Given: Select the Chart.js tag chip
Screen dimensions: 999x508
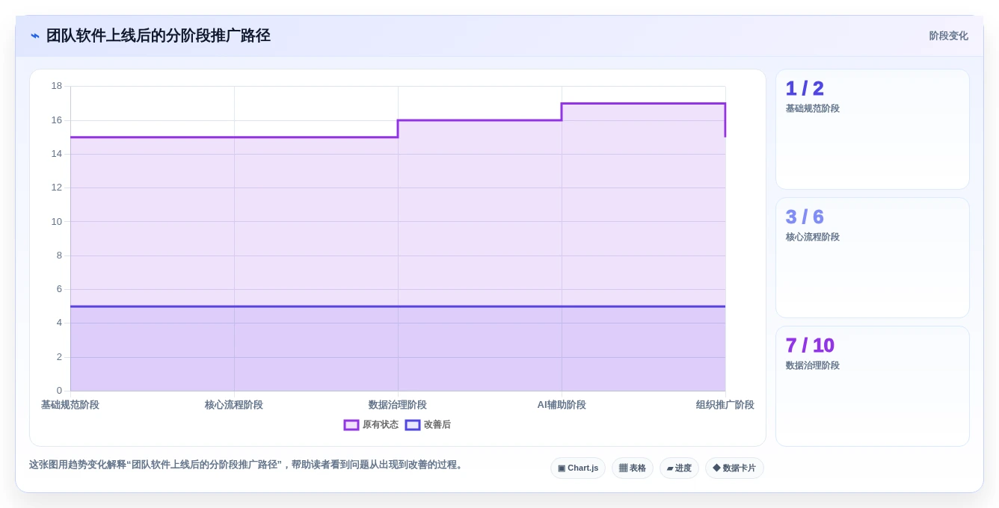Looking at the screenshot, I should [578, 468].
